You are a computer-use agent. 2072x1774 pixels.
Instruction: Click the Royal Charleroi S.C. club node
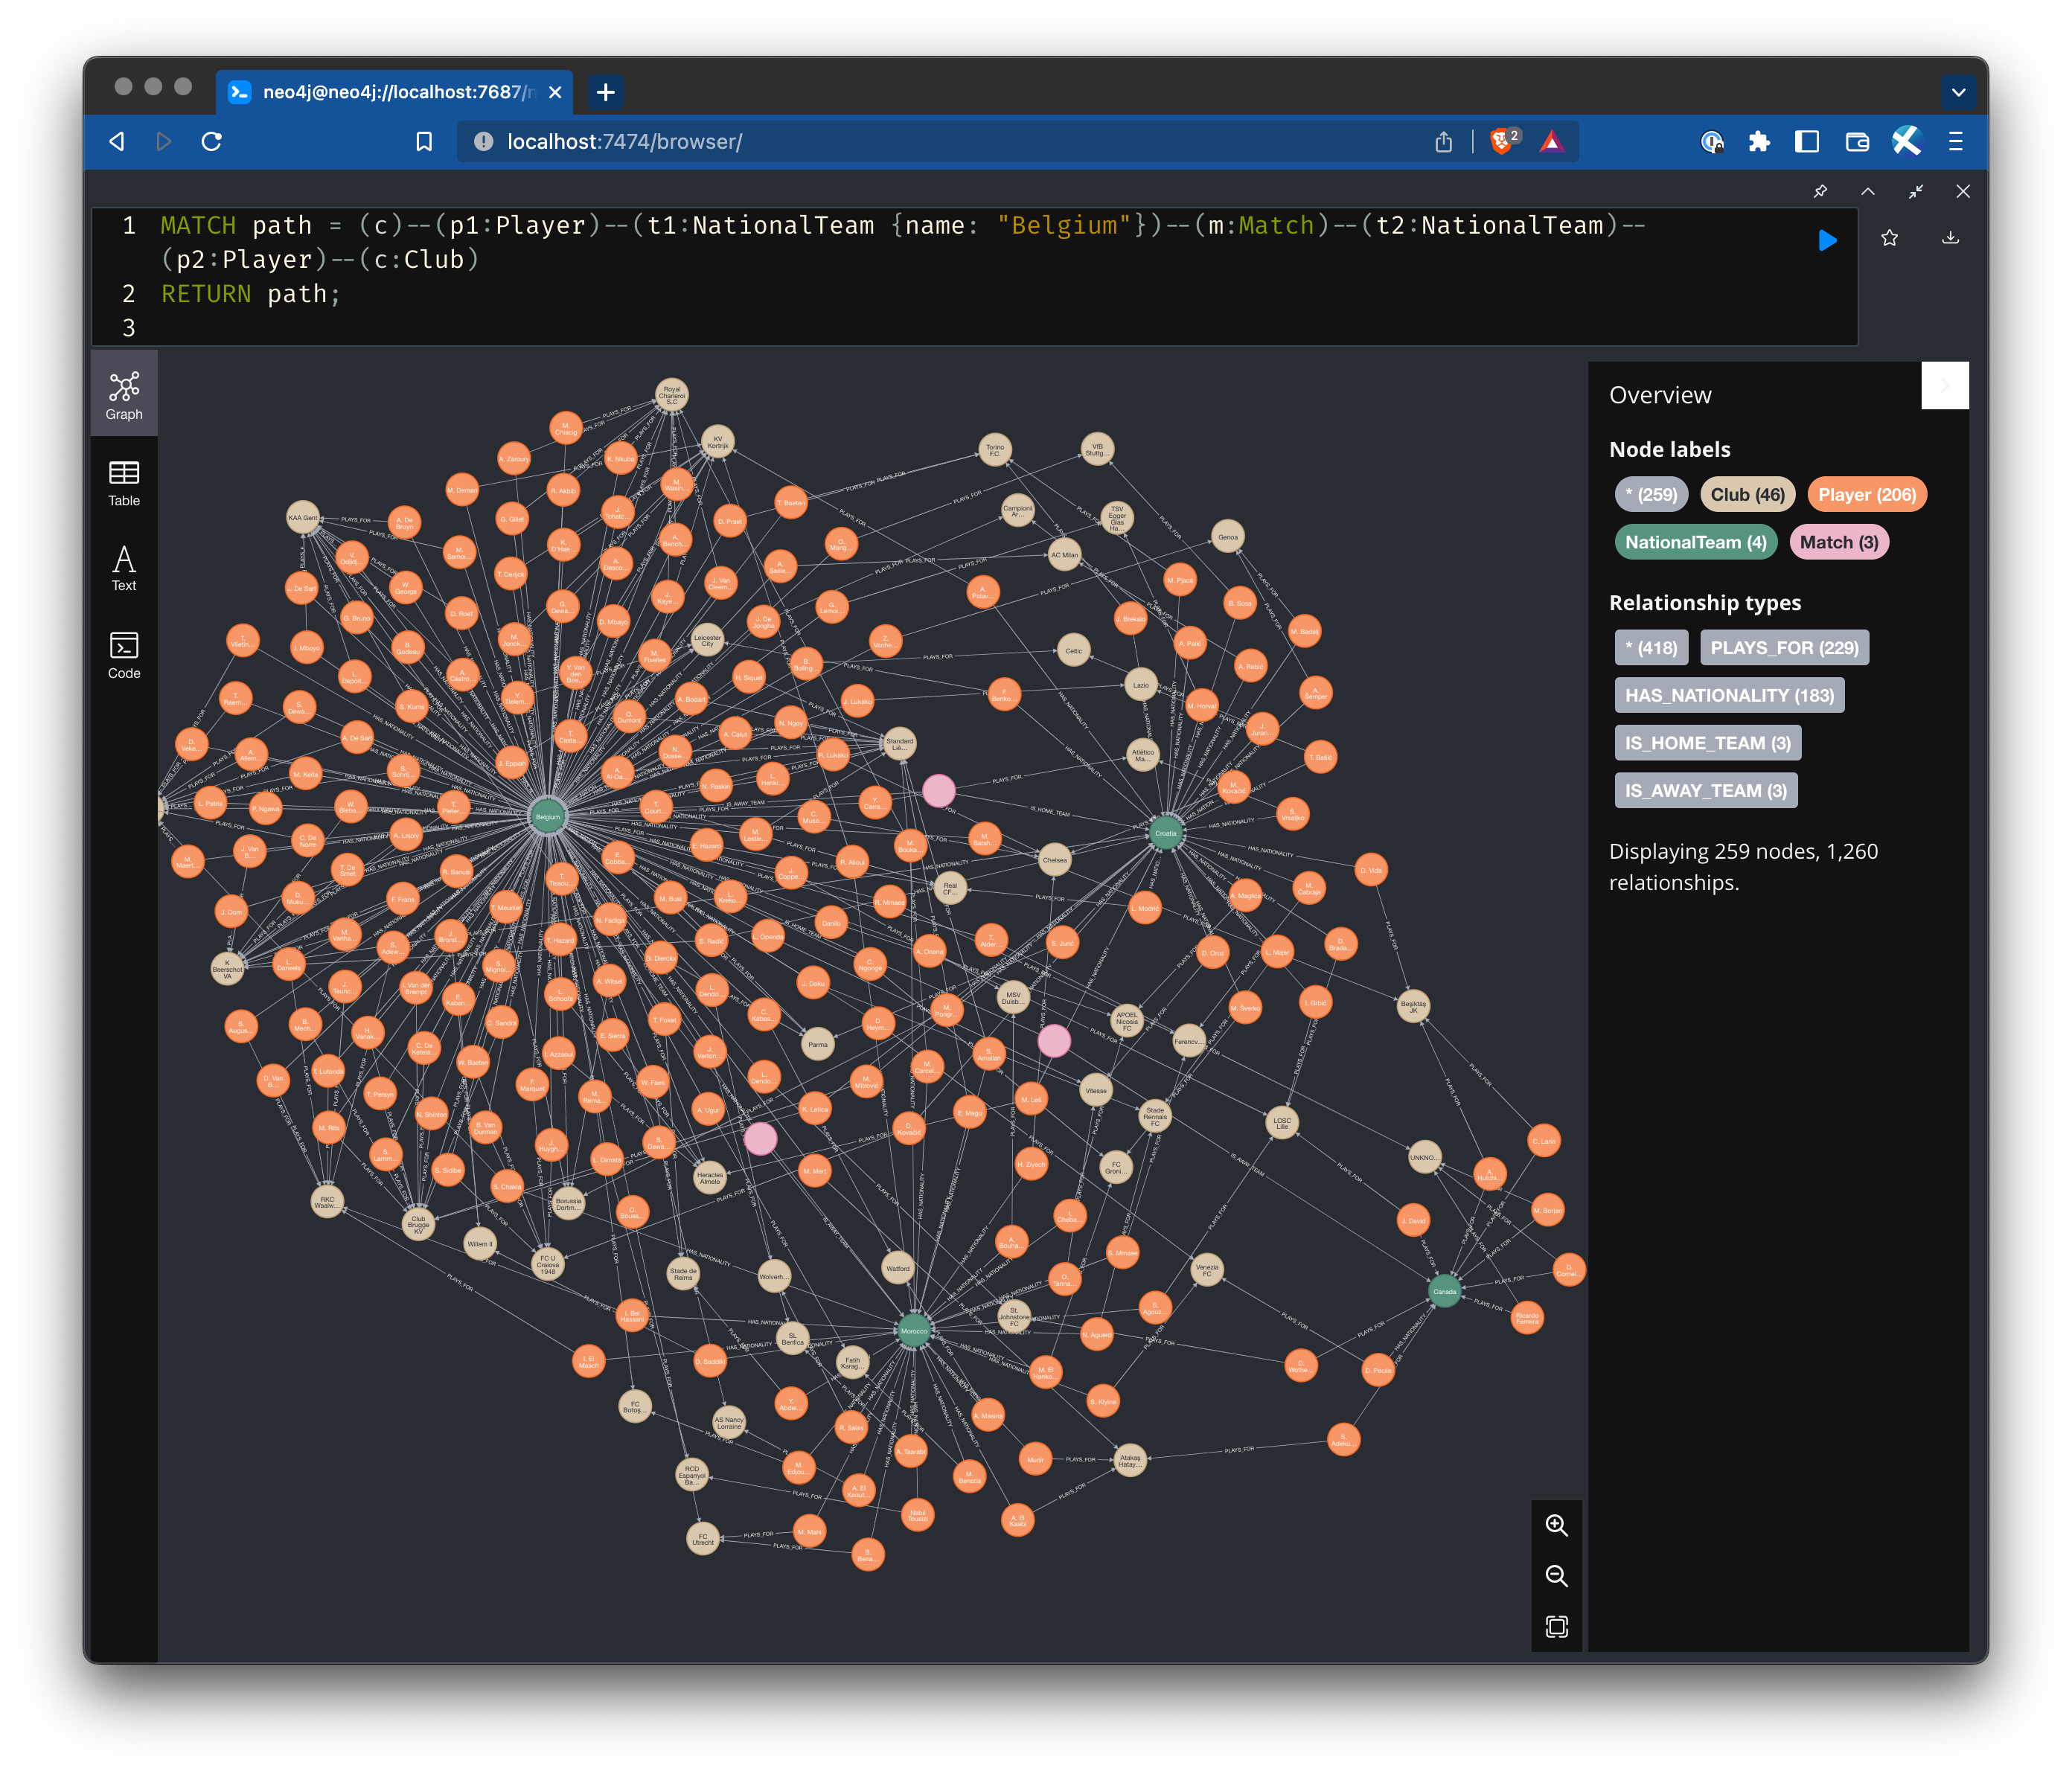point(671,395)
